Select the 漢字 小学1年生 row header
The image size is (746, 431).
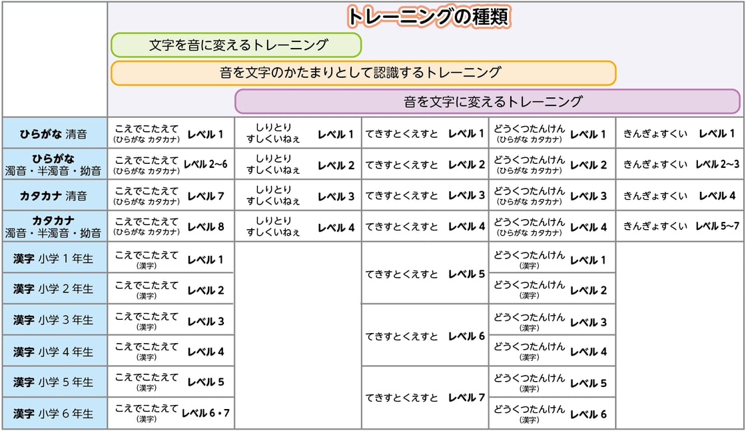tap(55, 258)
